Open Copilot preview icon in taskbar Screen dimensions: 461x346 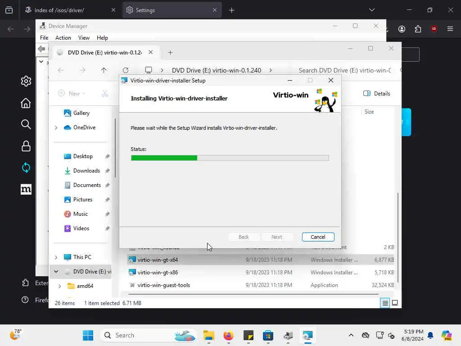click(447, 335)
